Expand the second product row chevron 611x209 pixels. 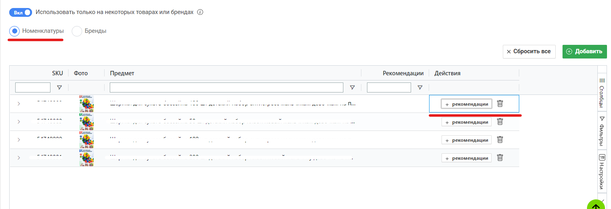pyautogui.click(x=18, y=122)
